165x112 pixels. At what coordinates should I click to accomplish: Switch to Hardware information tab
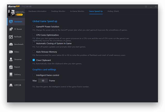point(37,11)
